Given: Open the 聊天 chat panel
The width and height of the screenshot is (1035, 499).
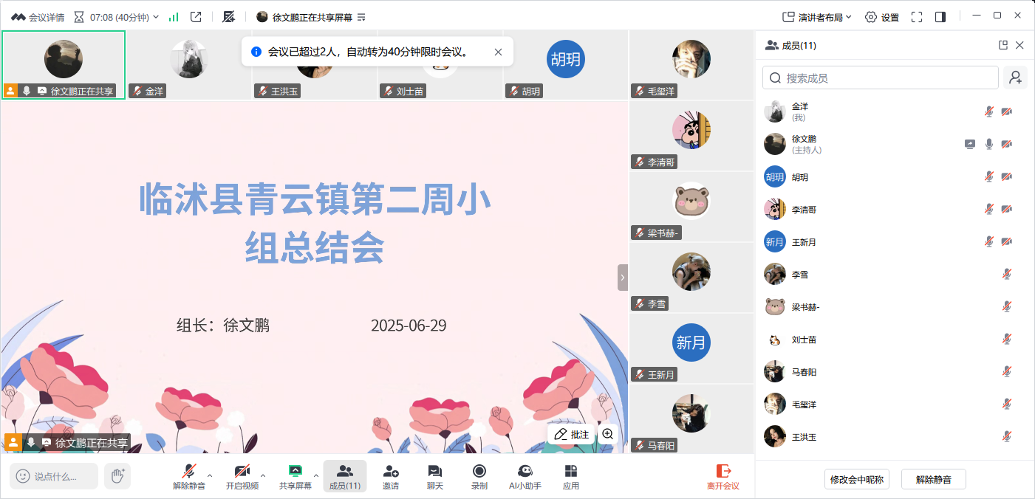Looking at the screenshot, I should (435, 476).
